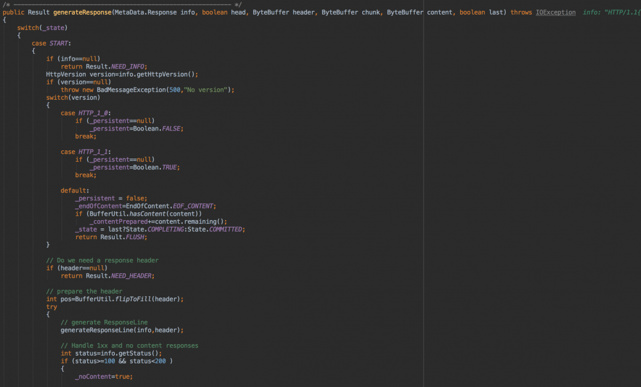
Task: Click the 'try' keyword
Action: point(51,306)
